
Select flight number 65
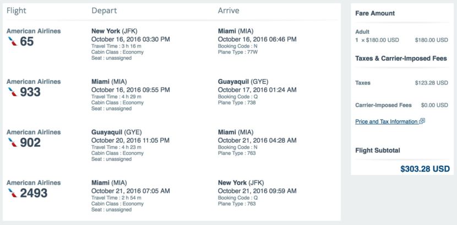[27, 42]
